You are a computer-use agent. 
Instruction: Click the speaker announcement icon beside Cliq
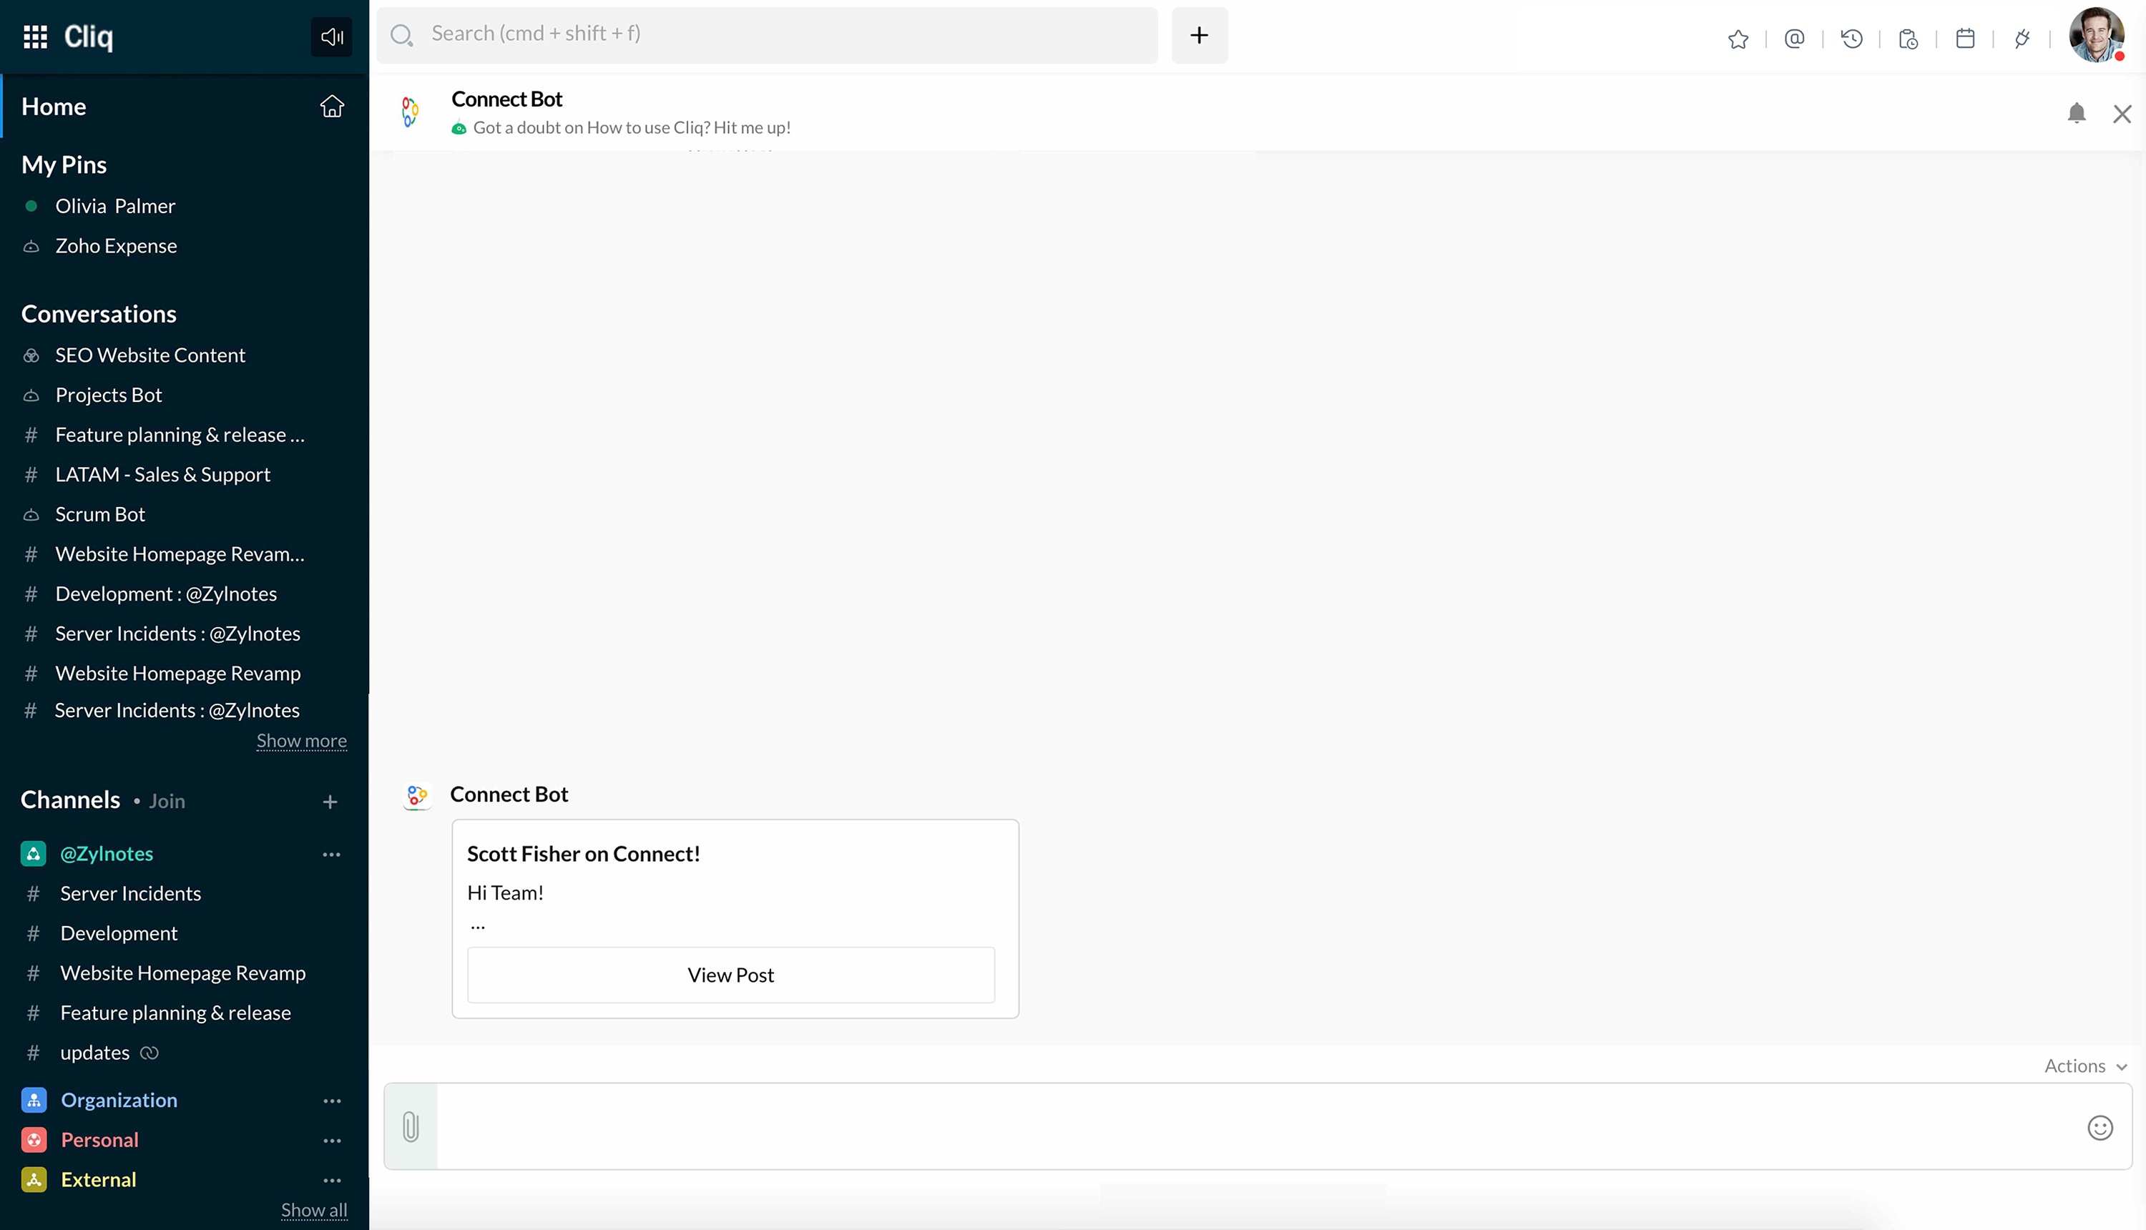[x=331, y=36]
